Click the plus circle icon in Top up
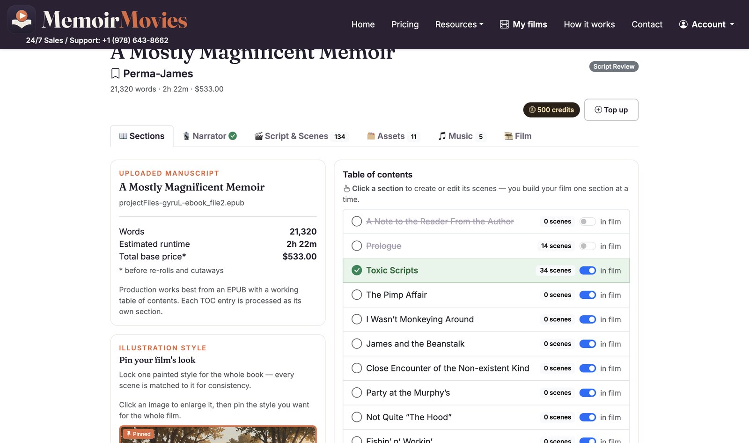Image resolution: width=749 pixels, height=443 pixels. (x=598, y=110)
